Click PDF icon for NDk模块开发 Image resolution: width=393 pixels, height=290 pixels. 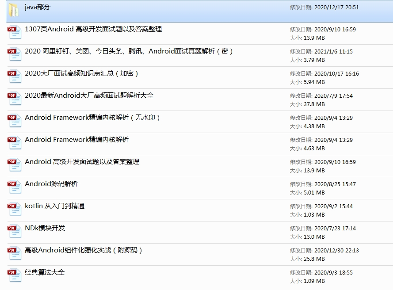point(14,231)
